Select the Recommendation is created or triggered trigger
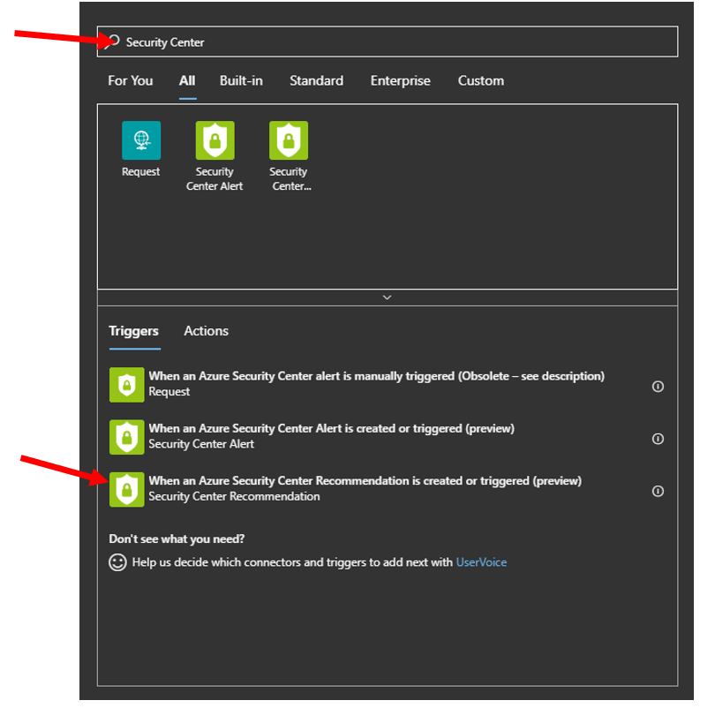The image size is (715, 708). tap(387, 489)
